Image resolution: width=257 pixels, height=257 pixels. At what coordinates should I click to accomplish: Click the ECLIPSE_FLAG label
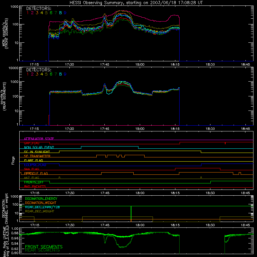tap(35, 165)
